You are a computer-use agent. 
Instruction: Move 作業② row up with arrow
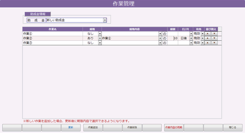point(208,38)
